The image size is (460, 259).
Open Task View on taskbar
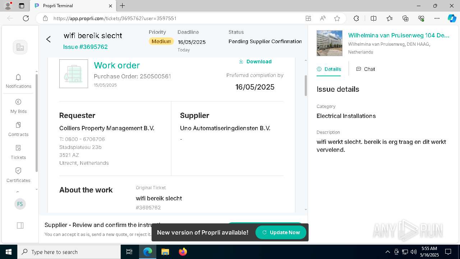point(129,252)
